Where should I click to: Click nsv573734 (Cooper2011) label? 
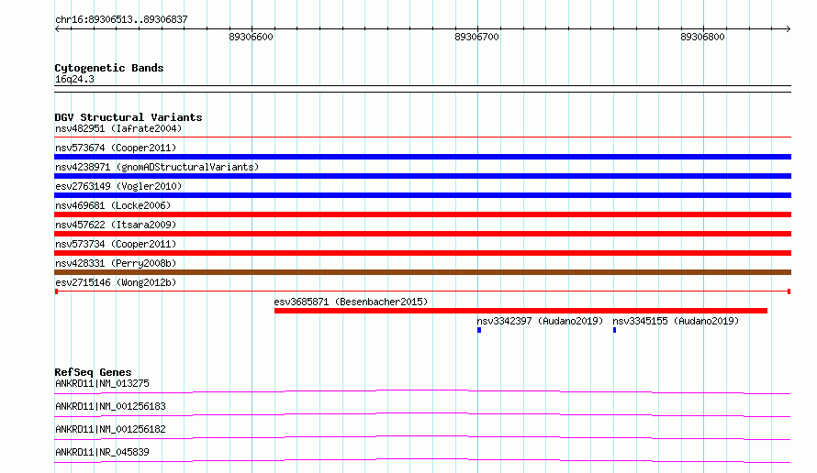tap(116, 244)
